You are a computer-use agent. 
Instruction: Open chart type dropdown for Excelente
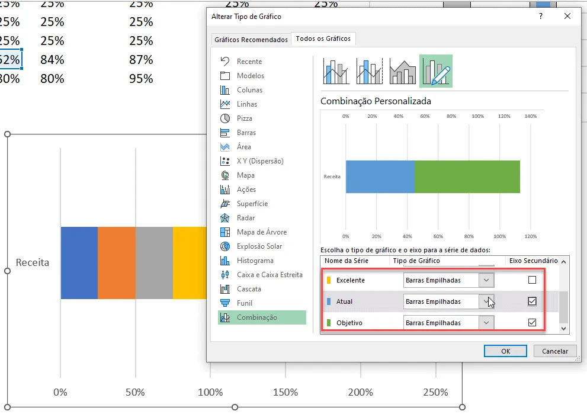pos(486,280)
